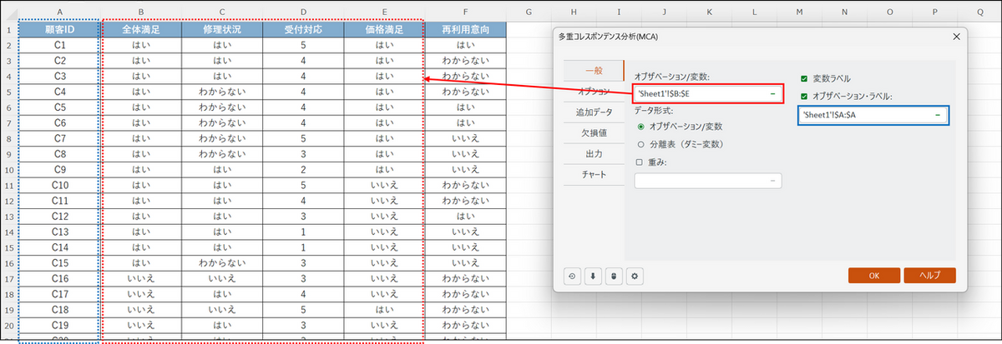Viewport: 1002px width, 344px height.
Task: Click range selector icon in the 重み field
Action: click(x=773, y=180)
